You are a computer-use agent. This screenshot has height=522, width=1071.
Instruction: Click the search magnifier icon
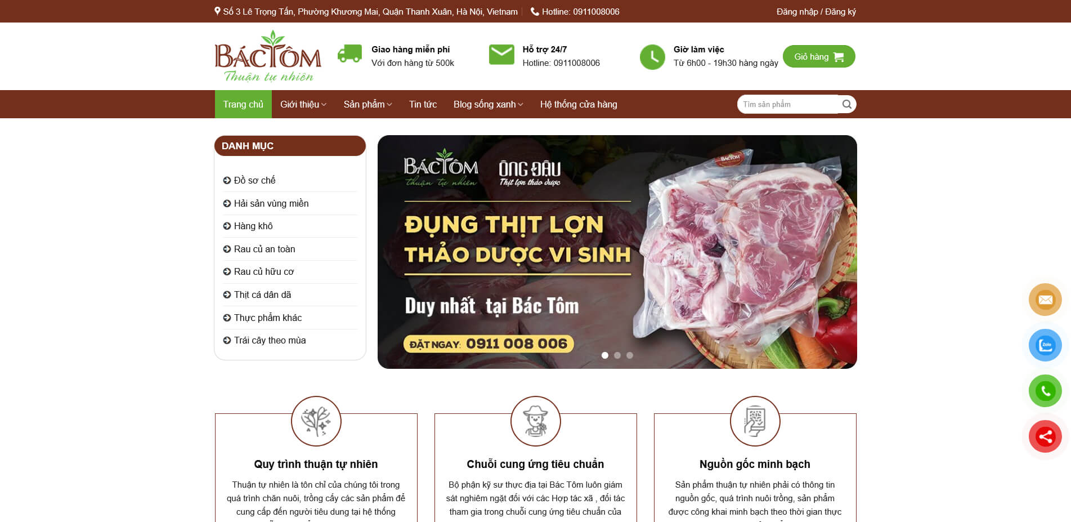tap(846, 104)
